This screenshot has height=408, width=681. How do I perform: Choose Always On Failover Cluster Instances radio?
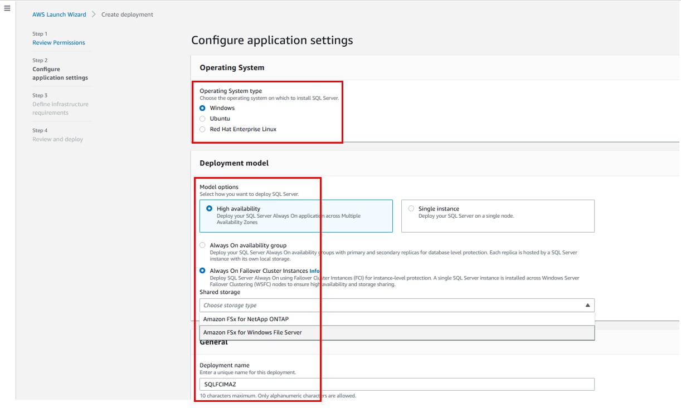tap(202, 271)
